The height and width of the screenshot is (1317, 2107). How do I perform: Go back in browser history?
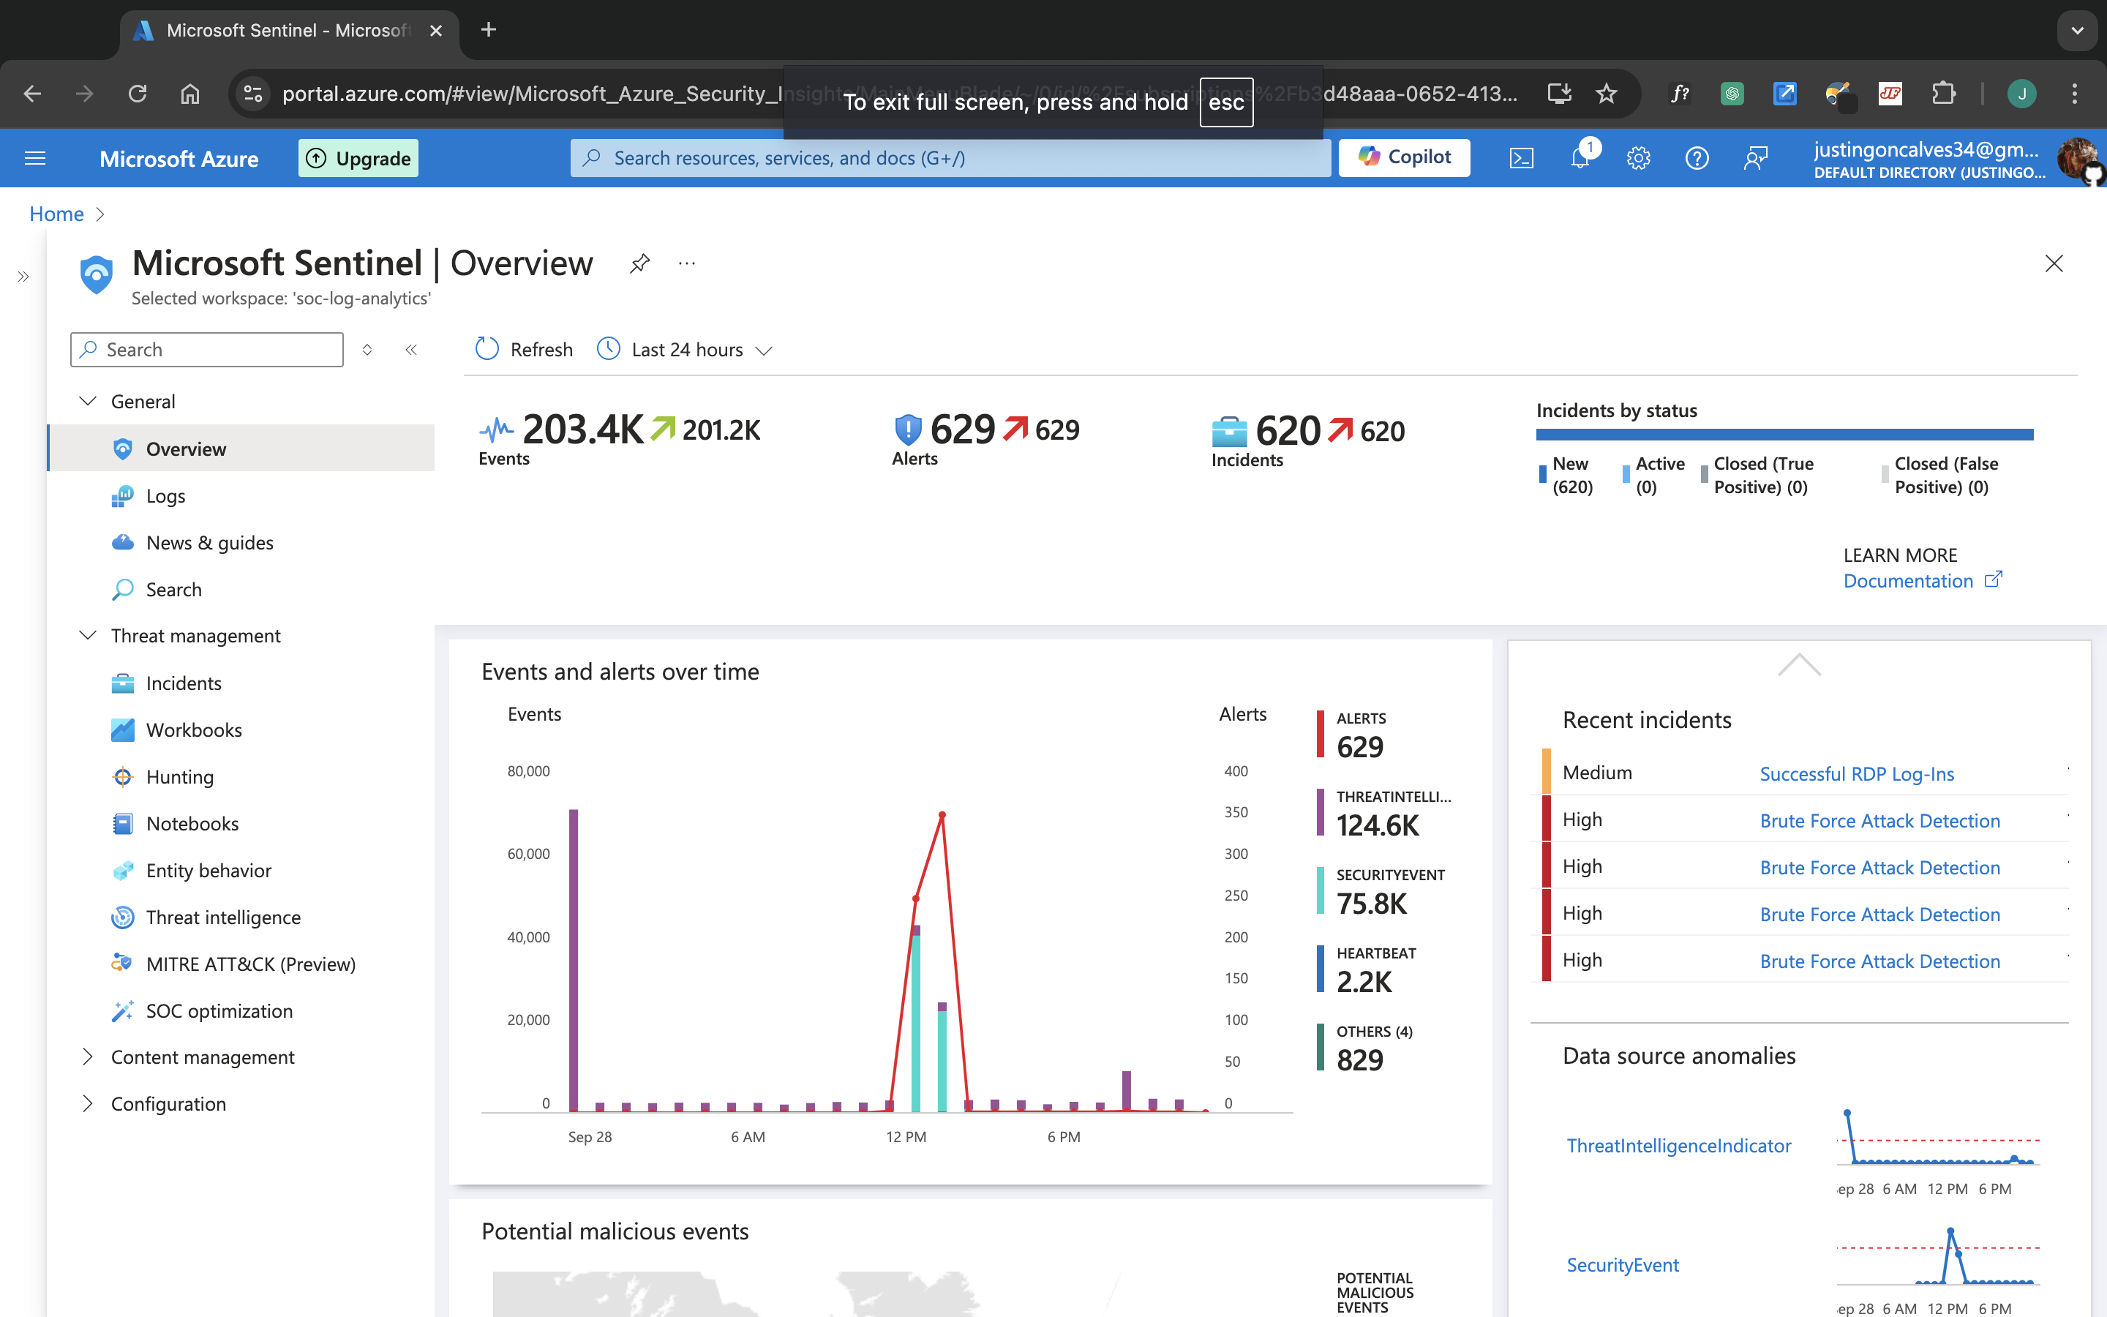pos(32,93)
